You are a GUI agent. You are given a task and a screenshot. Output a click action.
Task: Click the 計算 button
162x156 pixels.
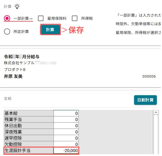(50, 30)
